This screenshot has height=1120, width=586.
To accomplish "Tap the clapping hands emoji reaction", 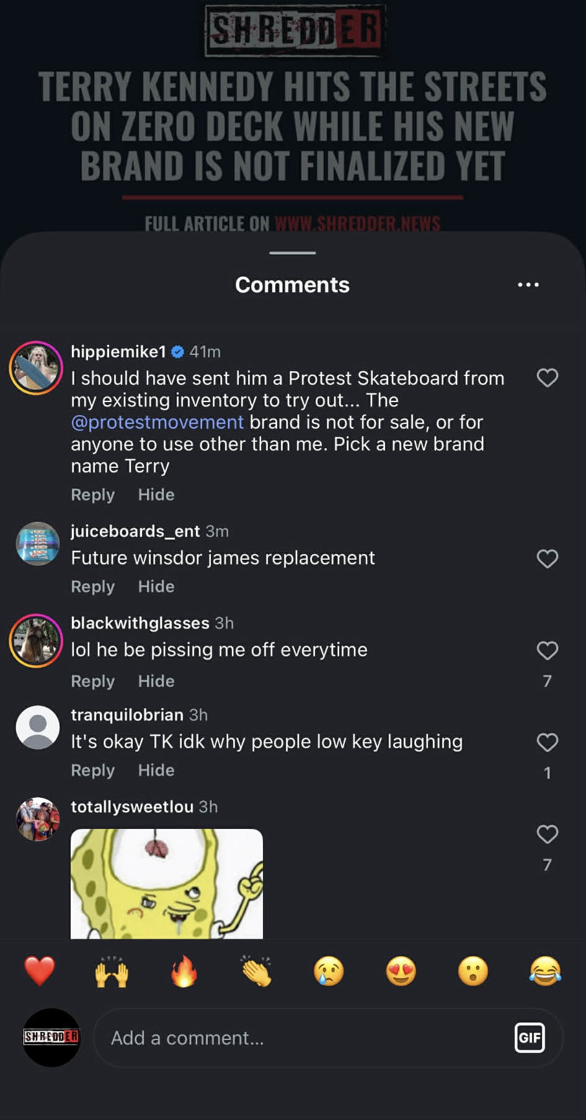I will (256, 971).
